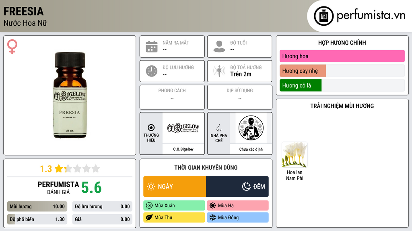Click the DỊP SỬ DỤNG card

click(x=240, y=97)
